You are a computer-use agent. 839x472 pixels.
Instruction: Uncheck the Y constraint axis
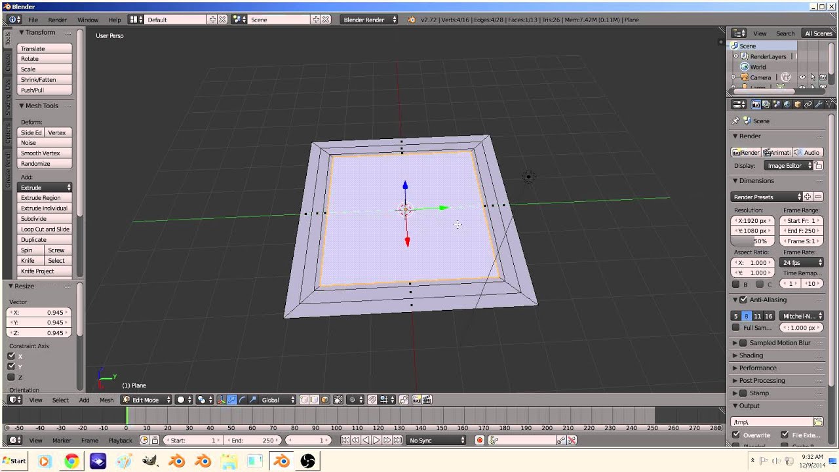coord(11,366)
